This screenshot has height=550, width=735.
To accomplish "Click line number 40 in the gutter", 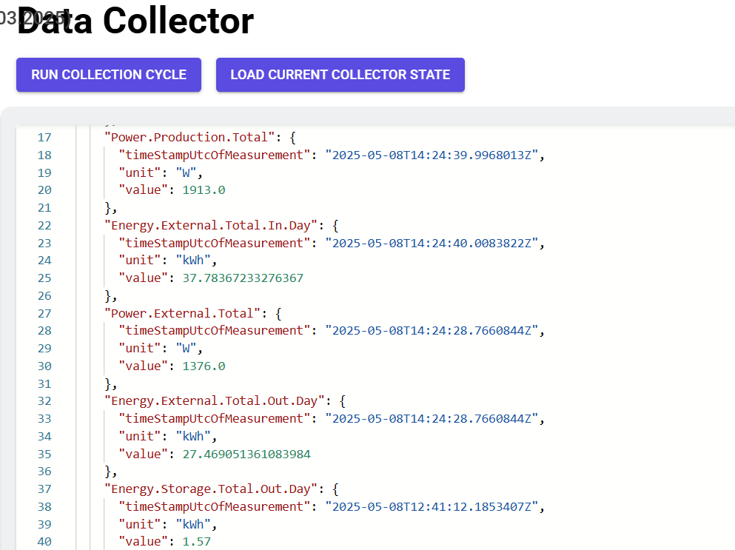I will (x=44, y=541).
